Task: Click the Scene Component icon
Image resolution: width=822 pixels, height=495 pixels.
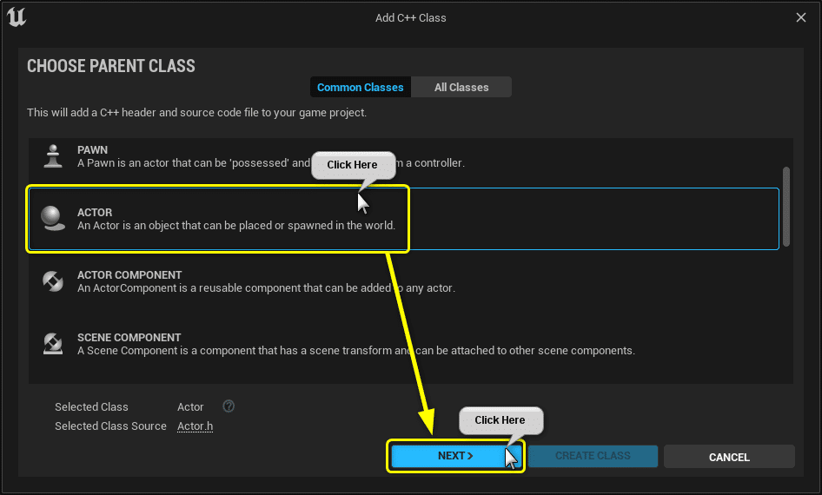Action: click(53, 344)
